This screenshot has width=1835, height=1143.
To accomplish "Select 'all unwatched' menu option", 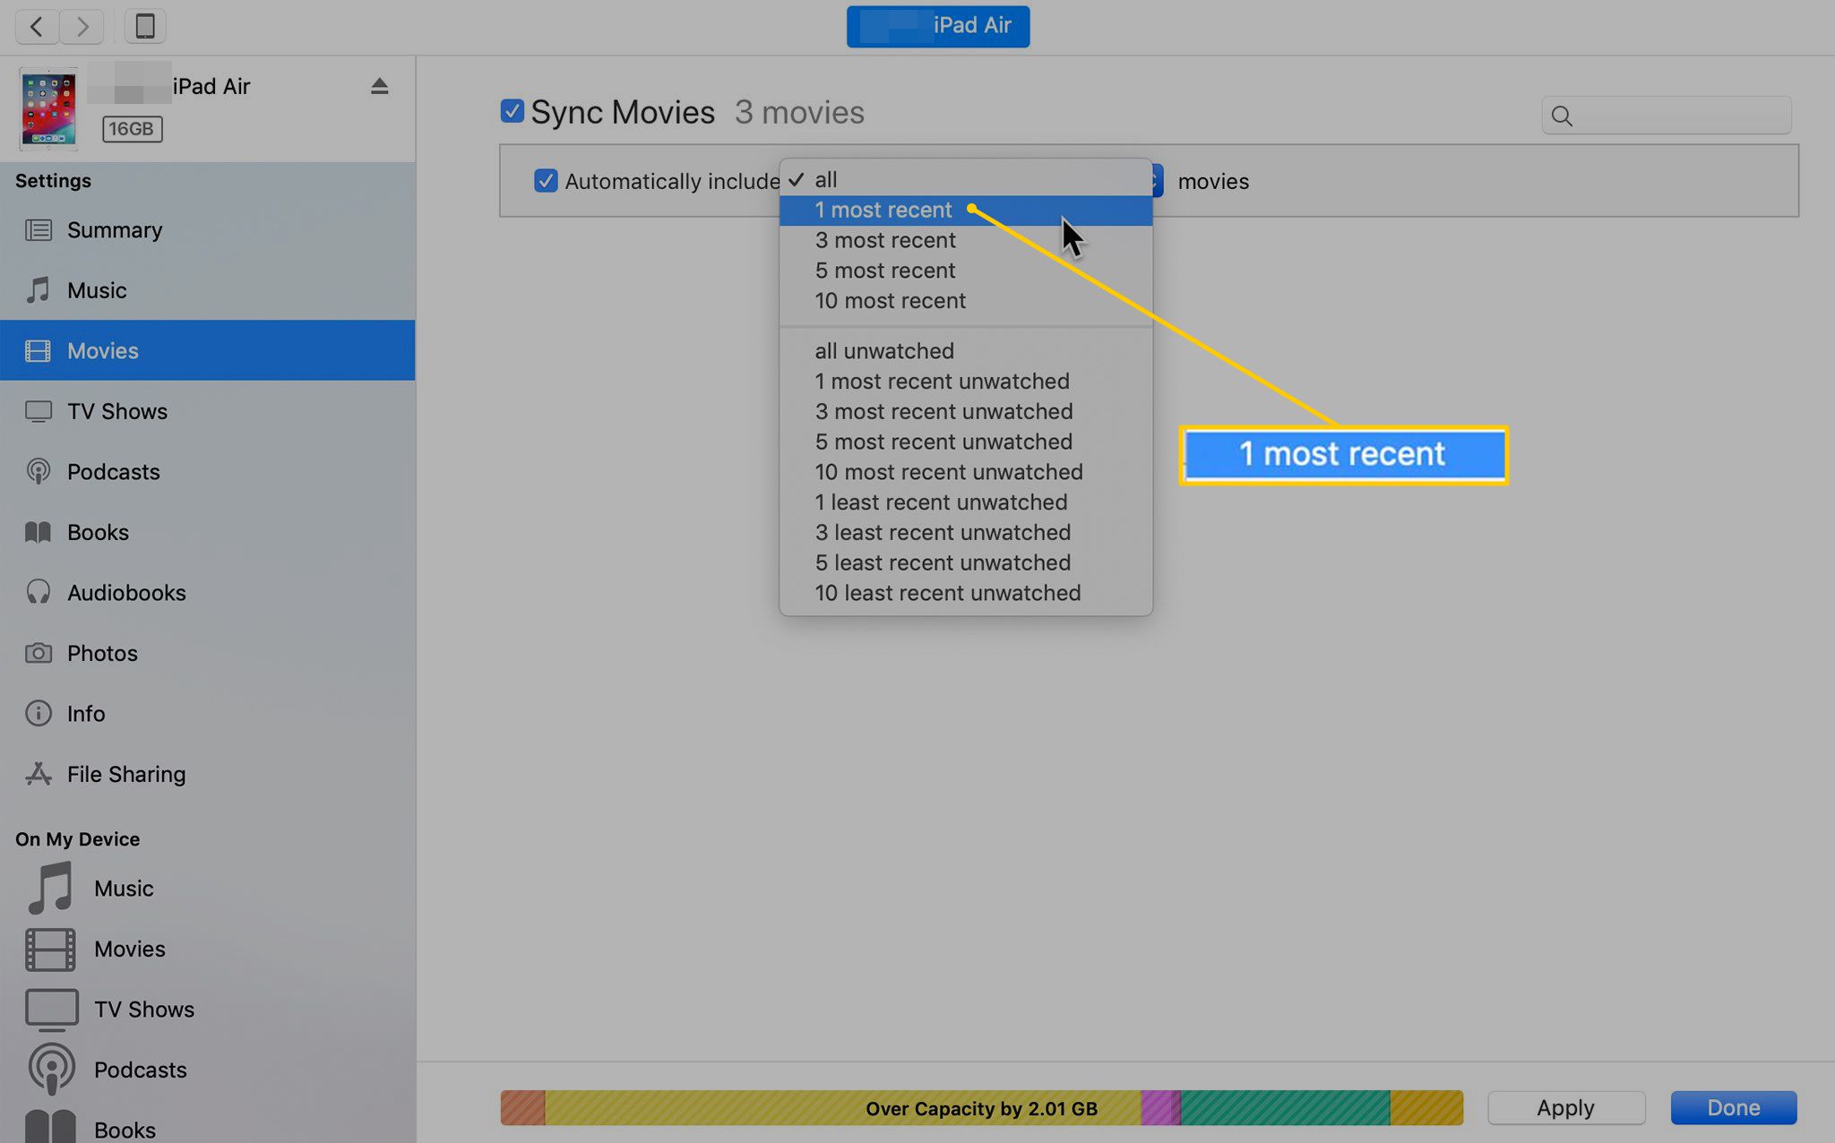I will pyautogui.click(x=966, y=351).
